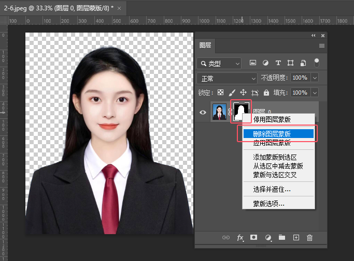Click the create new layer icon

point(296,238)
